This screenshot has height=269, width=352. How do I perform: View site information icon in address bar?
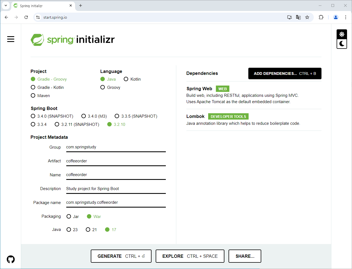[38, 17]
